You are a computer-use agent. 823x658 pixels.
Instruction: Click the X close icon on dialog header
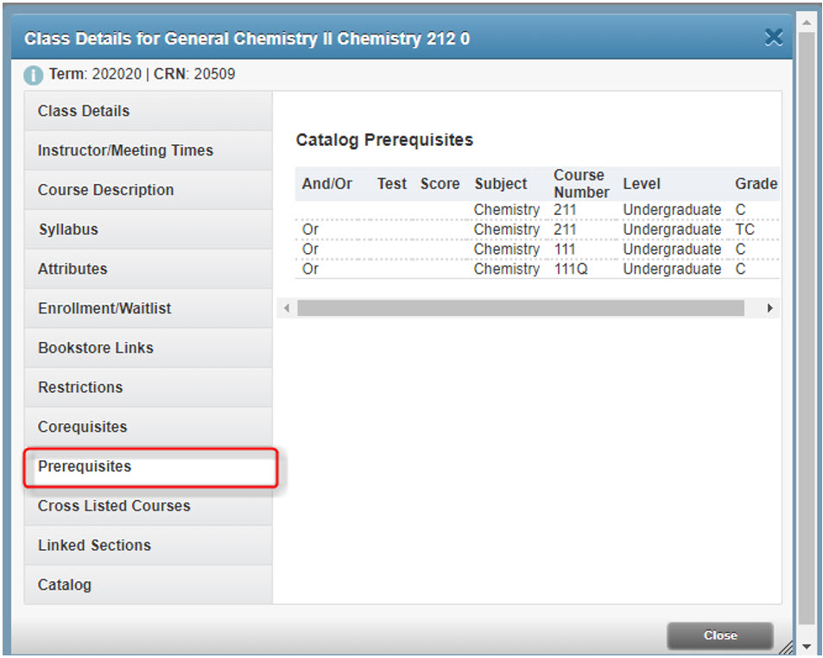click(773, 37)
